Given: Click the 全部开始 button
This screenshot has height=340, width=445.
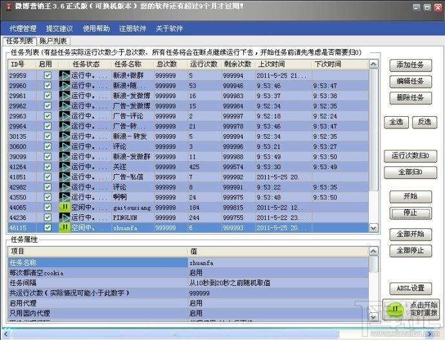Looking at the screenshot, I should pos(410,234).
